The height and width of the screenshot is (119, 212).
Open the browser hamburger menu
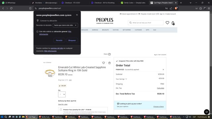tap(209, 8)
